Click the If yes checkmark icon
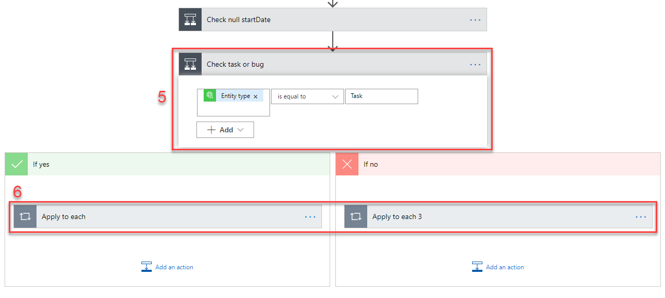 [17, 164]
